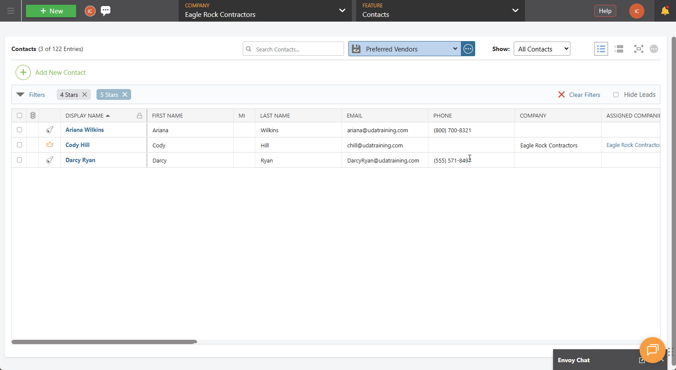676x370 pixels.
Task: Remove the 4 Stars filter chip
Action: [85, 95]
